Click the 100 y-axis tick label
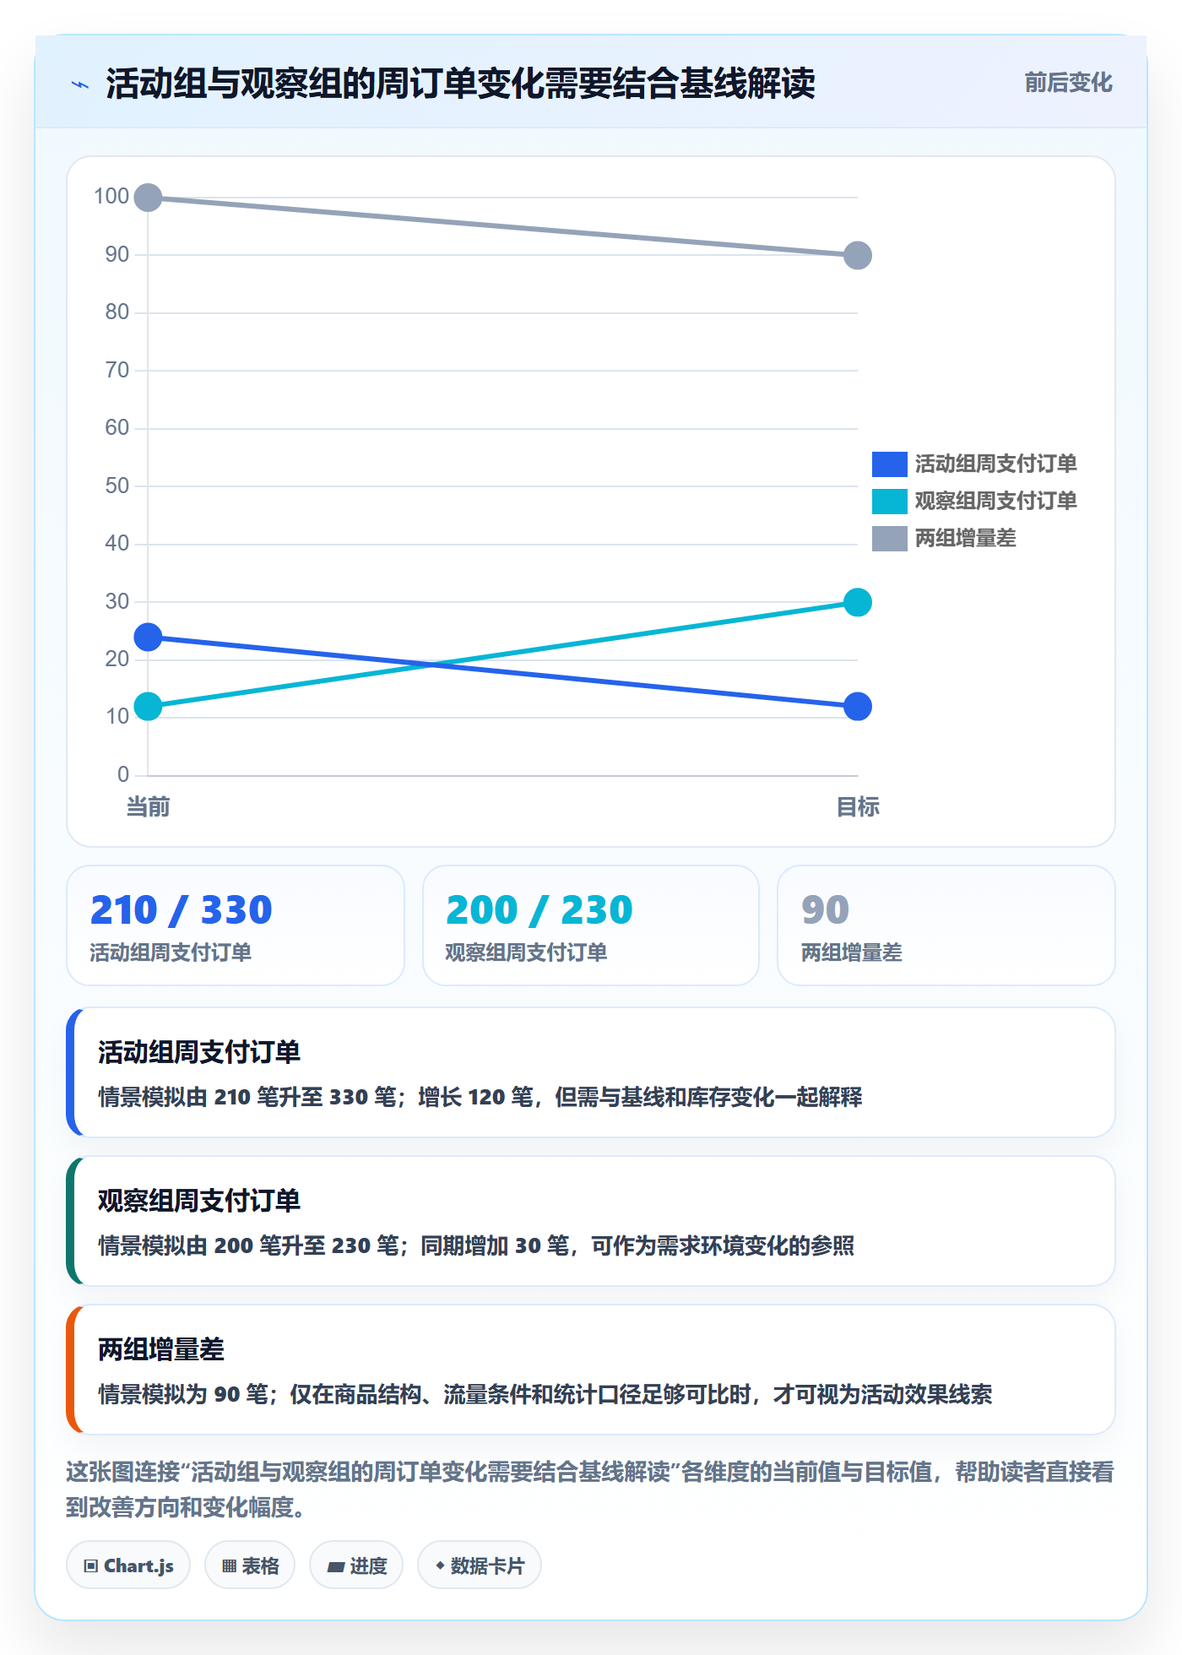1182x1655 pixels. pyautogui.click(x=111, y=197)
